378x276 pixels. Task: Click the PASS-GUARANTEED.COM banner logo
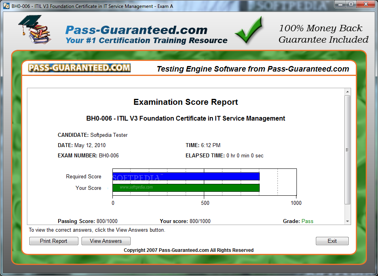(x=79, y=68)
